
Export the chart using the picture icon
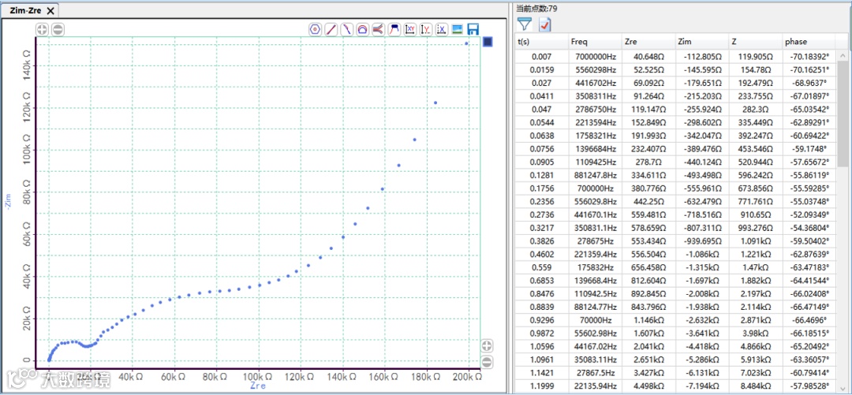[x=458, y=29]
